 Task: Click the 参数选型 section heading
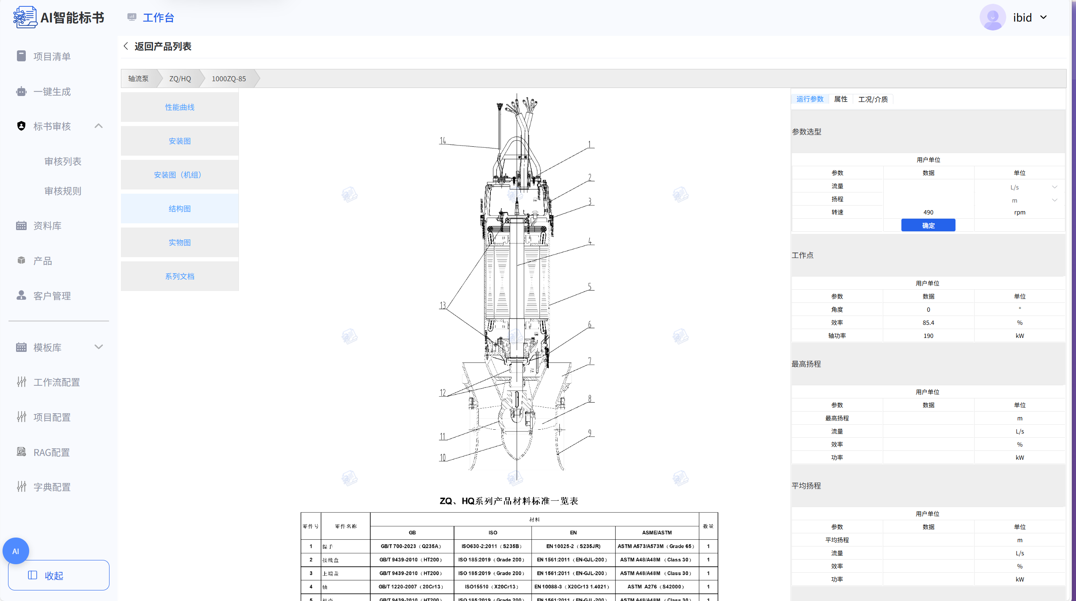pos(806,132)
